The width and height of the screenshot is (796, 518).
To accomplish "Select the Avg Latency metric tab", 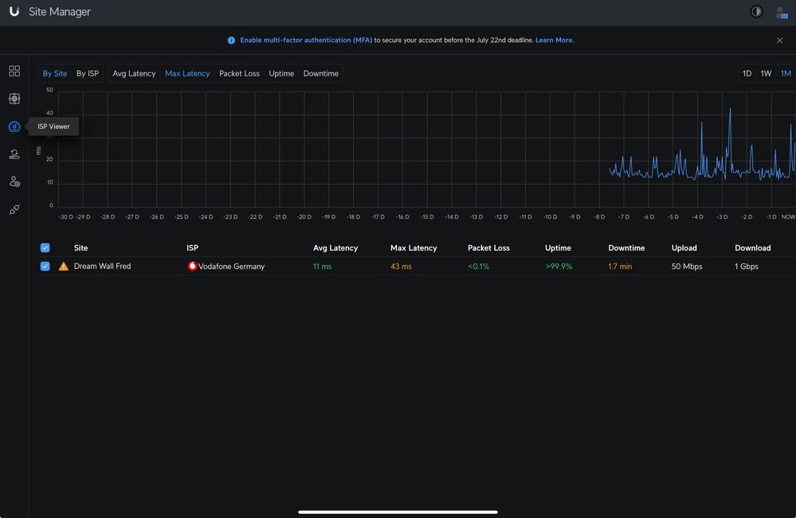I will point(134,73).
